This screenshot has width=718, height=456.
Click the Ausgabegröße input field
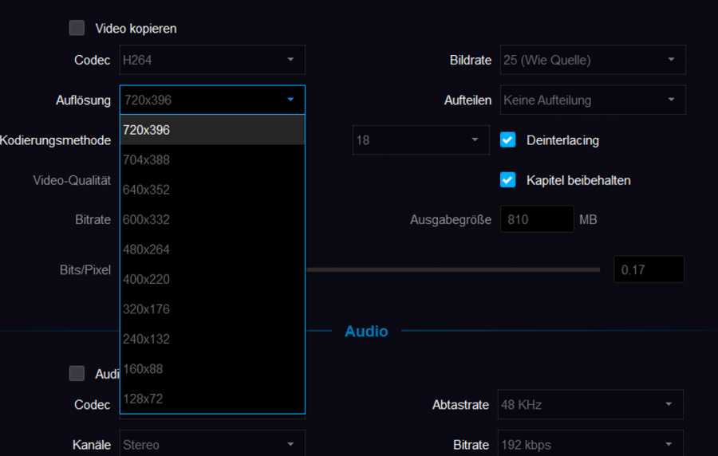coord(536,219)
